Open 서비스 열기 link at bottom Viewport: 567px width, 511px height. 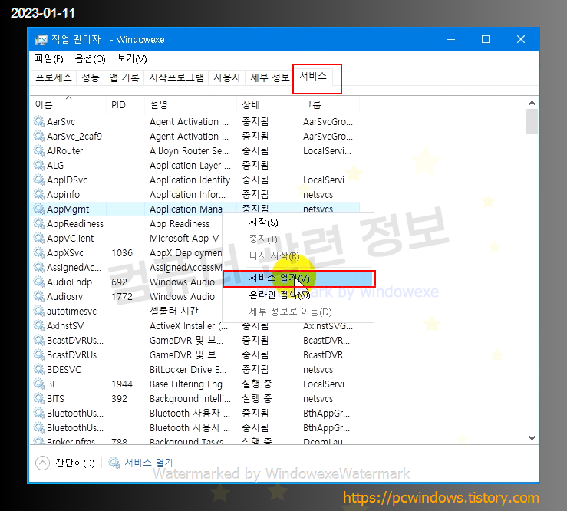pos(149,463)
